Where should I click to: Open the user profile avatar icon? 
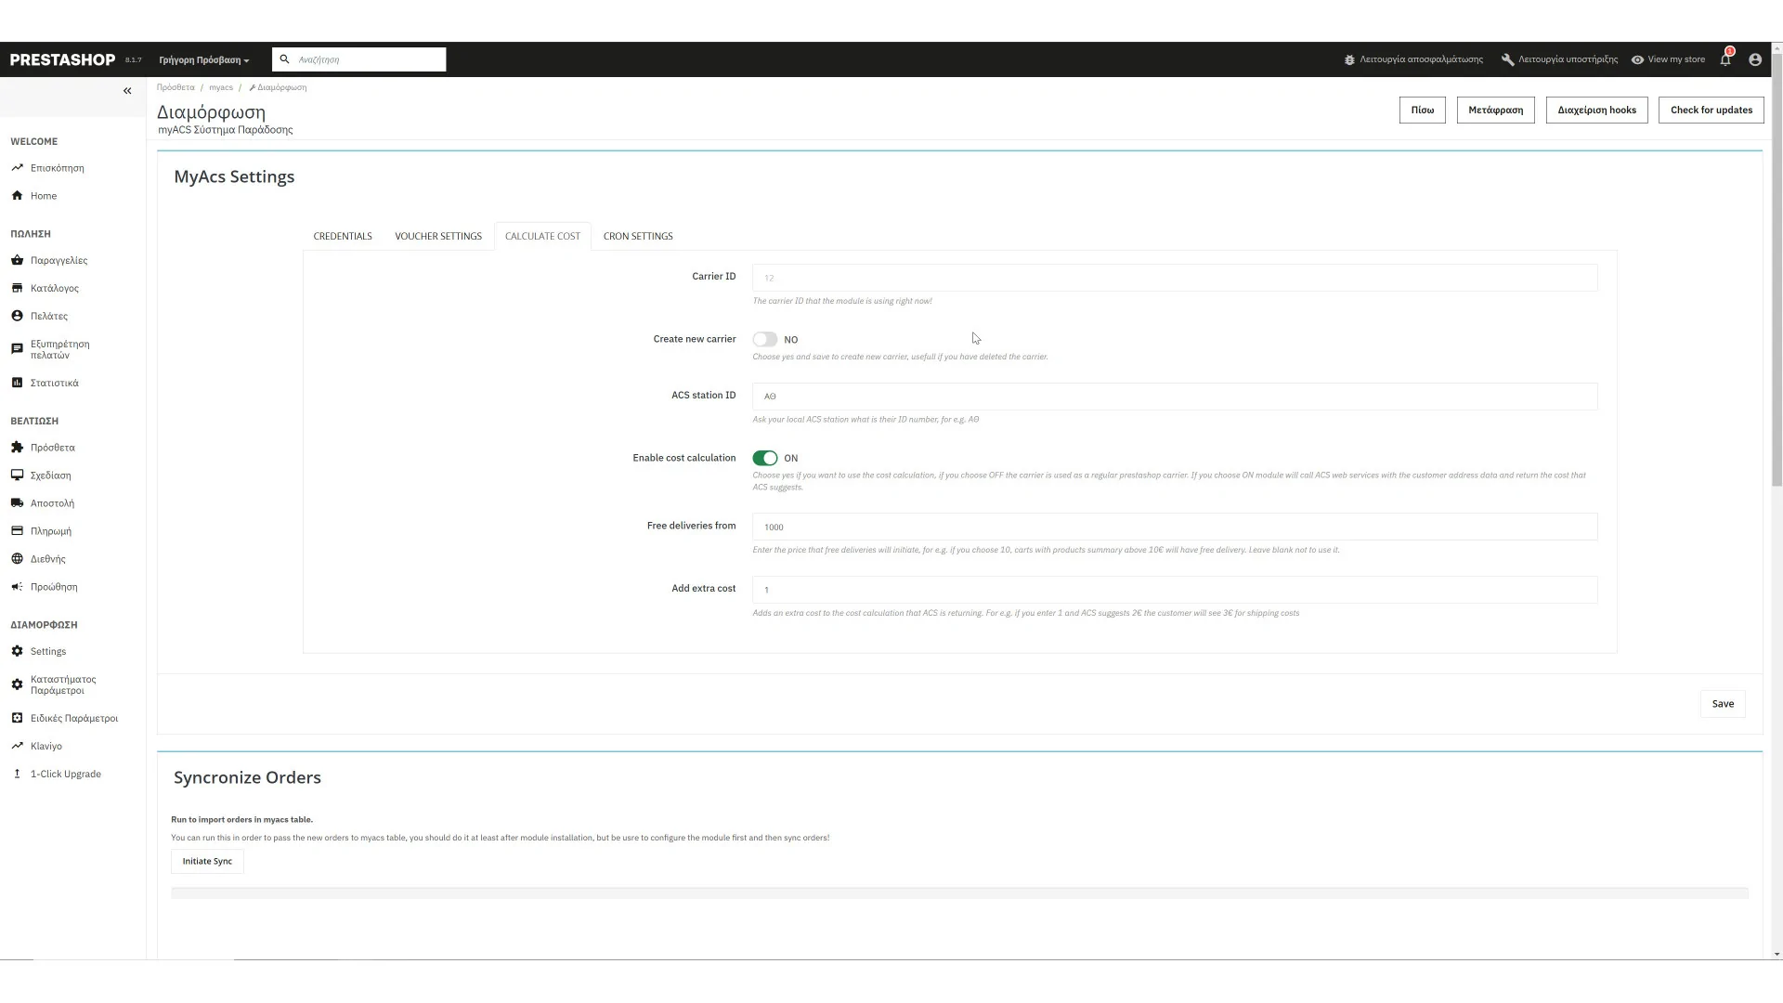1754,59
